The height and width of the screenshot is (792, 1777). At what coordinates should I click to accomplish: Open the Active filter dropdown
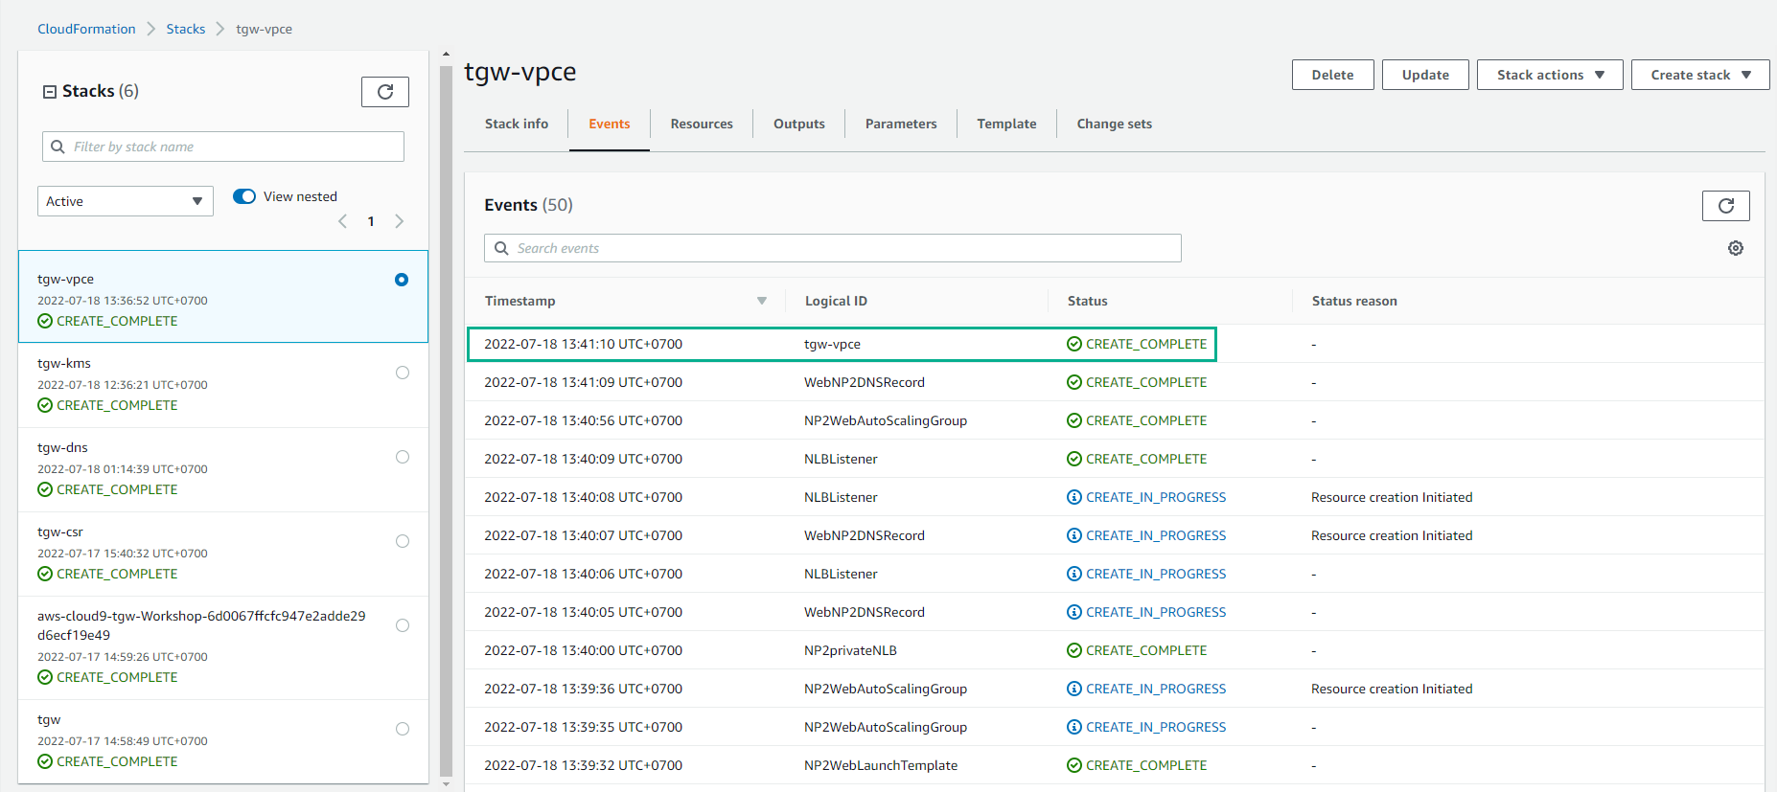pos(126,201)
